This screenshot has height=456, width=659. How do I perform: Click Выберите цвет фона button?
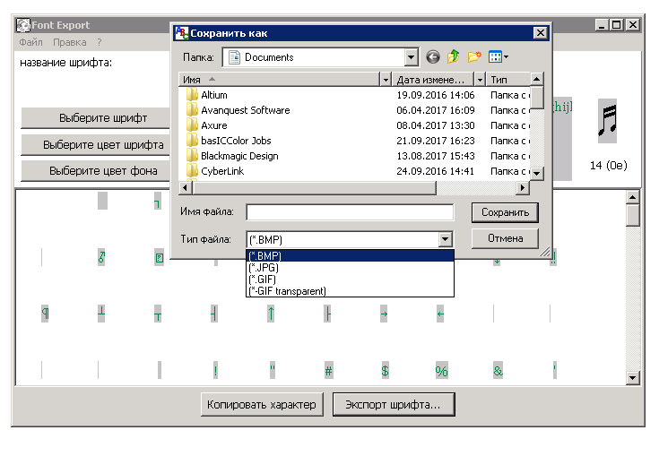pyautogui.click(x=95, y=171)
